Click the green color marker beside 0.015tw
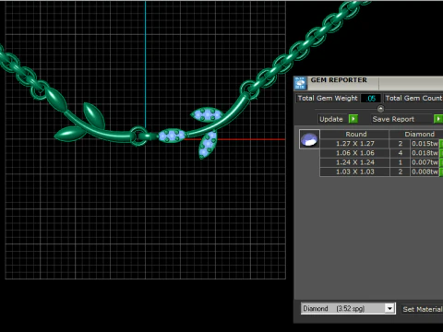The width and height of the screenshot is (443, 332). coord(441,144)
